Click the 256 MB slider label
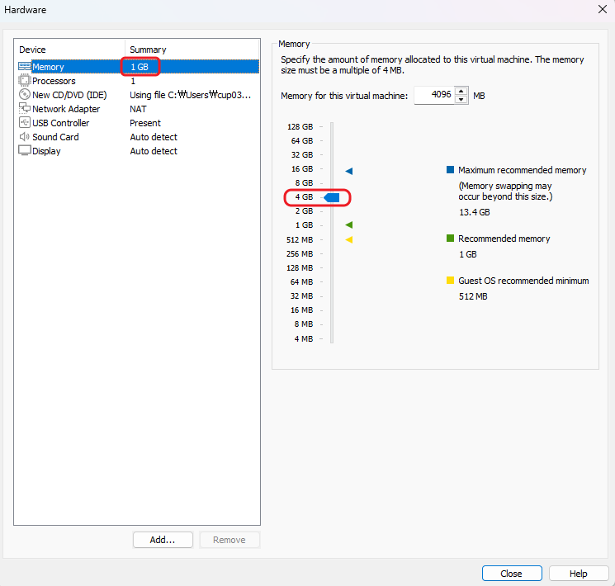 click(300, 253)
